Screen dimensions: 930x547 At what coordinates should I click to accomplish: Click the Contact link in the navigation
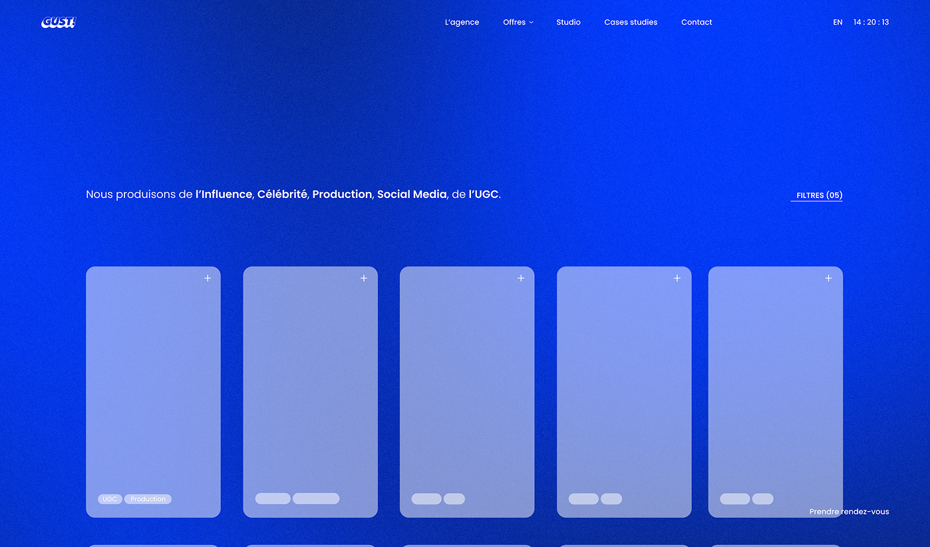(697, 22)
